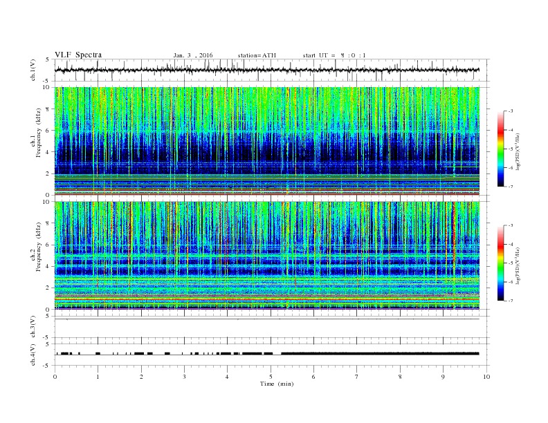Click the "station=ATH" header label

(x=257, y=55)
